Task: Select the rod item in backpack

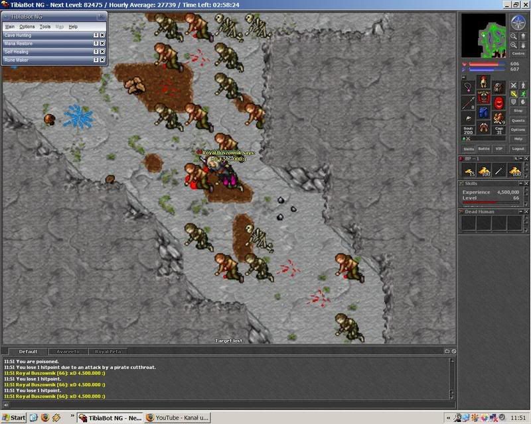Action: (500, 171)
